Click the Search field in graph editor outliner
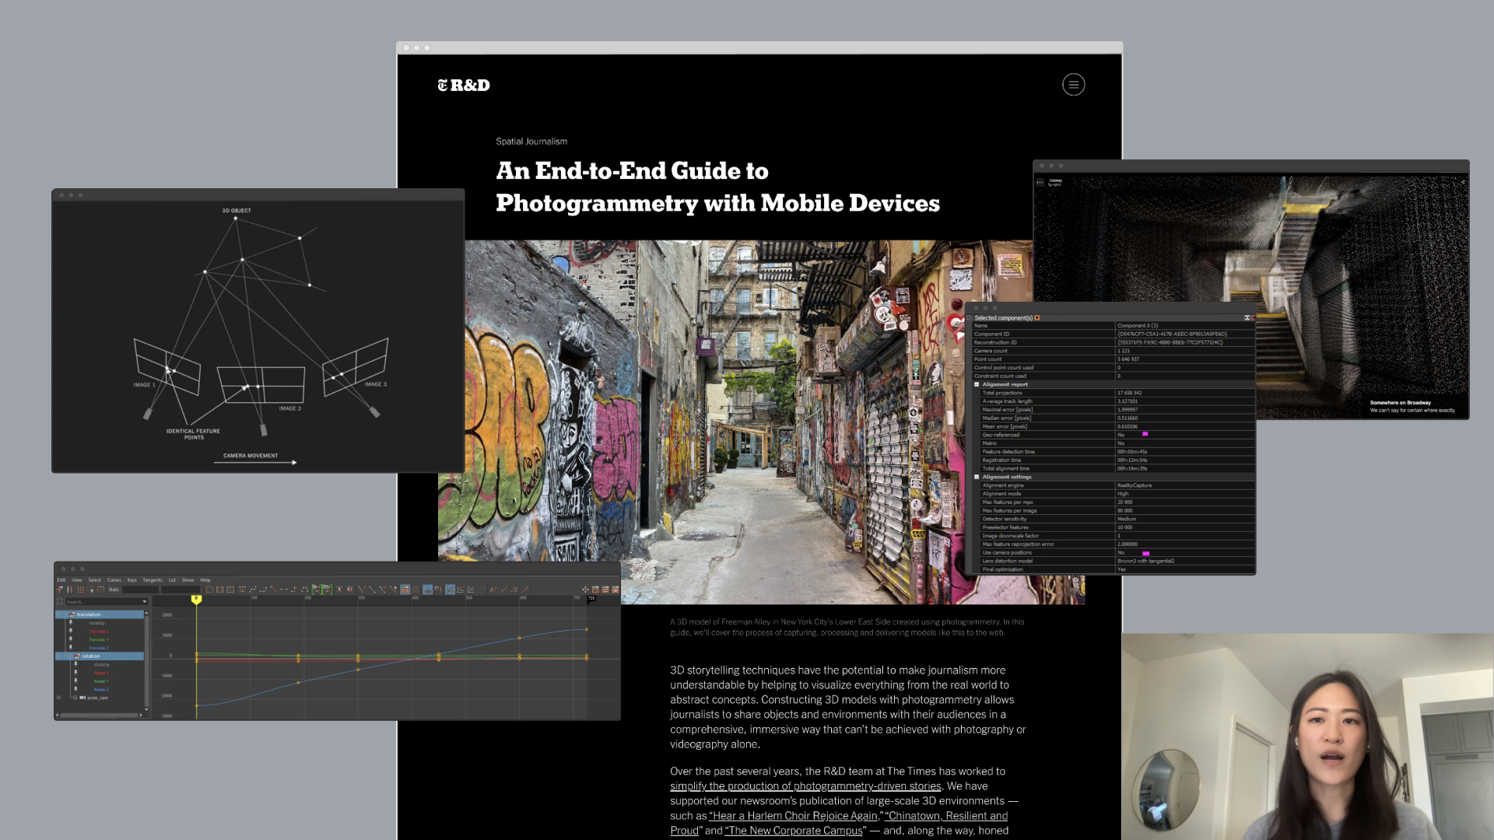The height and width of the screenshot is (840, 1494). (x=101, y=602)
